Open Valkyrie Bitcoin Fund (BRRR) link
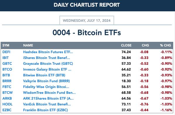 [47, 81]
